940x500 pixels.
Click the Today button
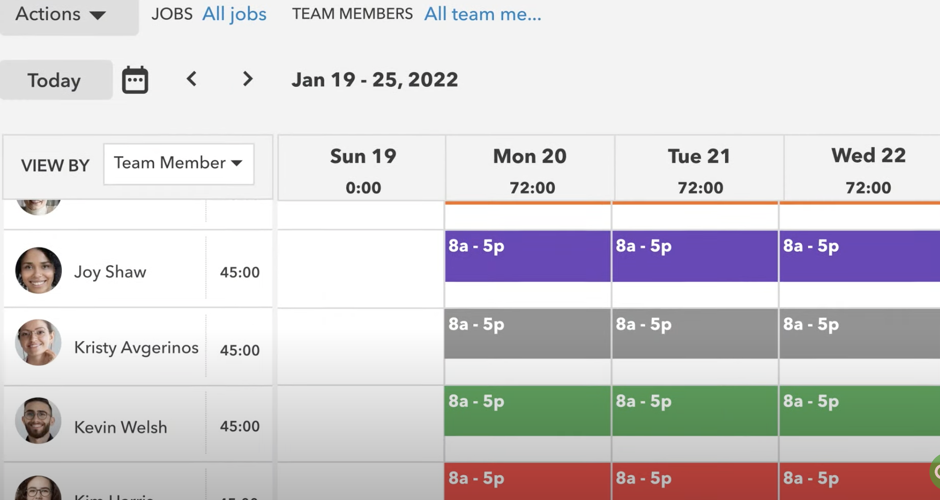pos(54,80)
